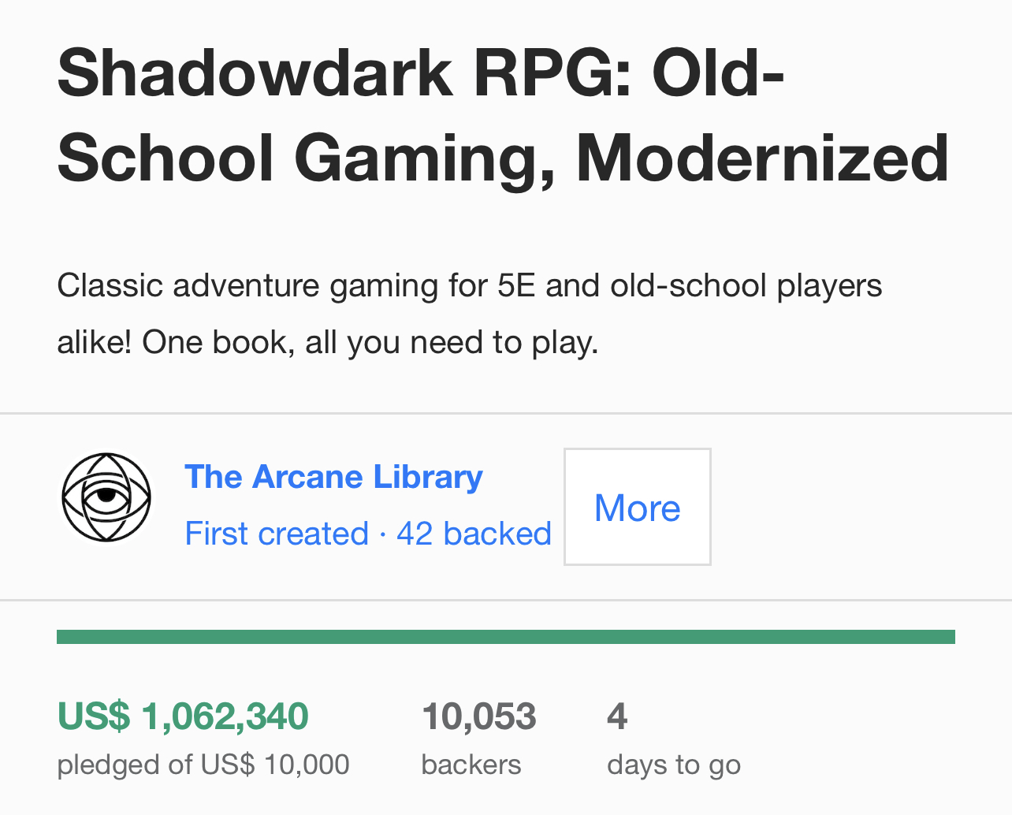The width and height of the screenshot is (1012, 815).
Task: Click The Arcane Library eye logo avatar
Action: pyautogui.click(x=106, y=497)
